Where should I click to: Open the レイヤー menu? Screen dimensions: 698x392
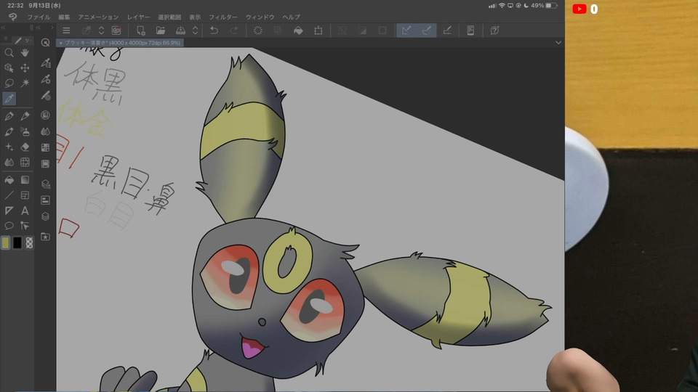point(138,17)
